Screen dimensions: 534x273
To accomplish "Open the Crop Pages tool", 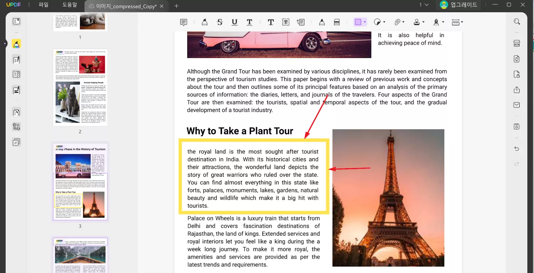I will pyautogui.click(x=16, y=127).
